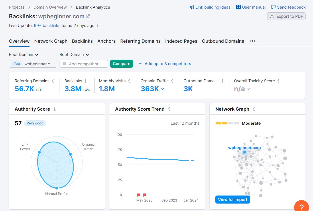The width and height of the screenshot is (313, 211).
Task: Click the three-dot more tabs icon
Action: [252, 41]
